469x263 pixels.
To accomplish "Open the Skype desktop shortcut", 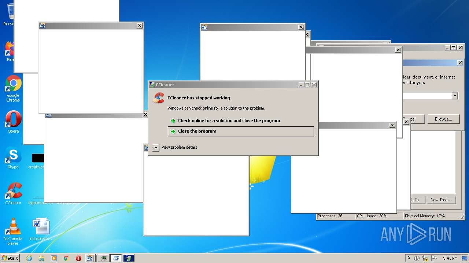I will [x=13, y=158].
